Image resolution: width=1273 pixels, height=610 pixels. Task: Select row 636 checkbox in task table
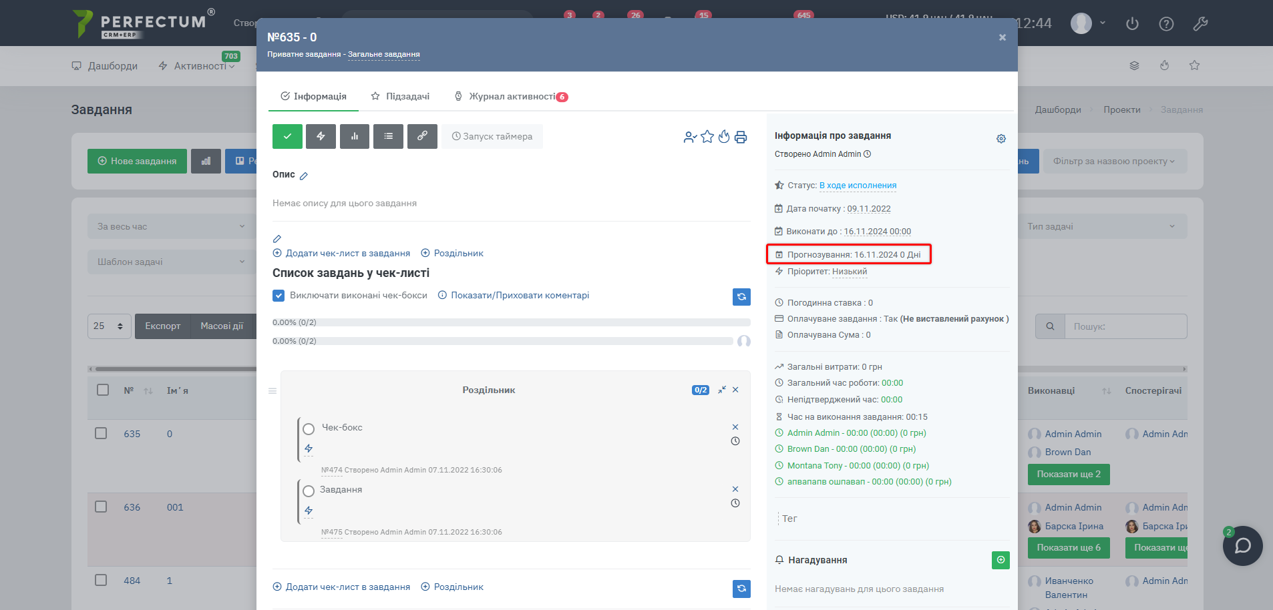coord(101,507)
